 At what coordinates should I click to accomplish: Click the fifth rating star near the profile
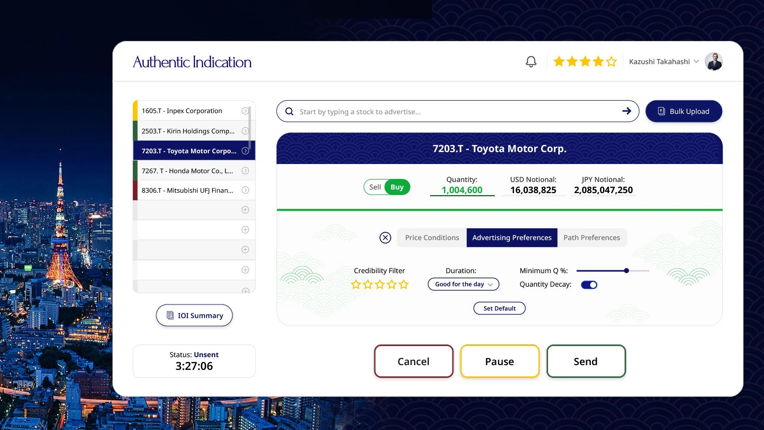611,61
